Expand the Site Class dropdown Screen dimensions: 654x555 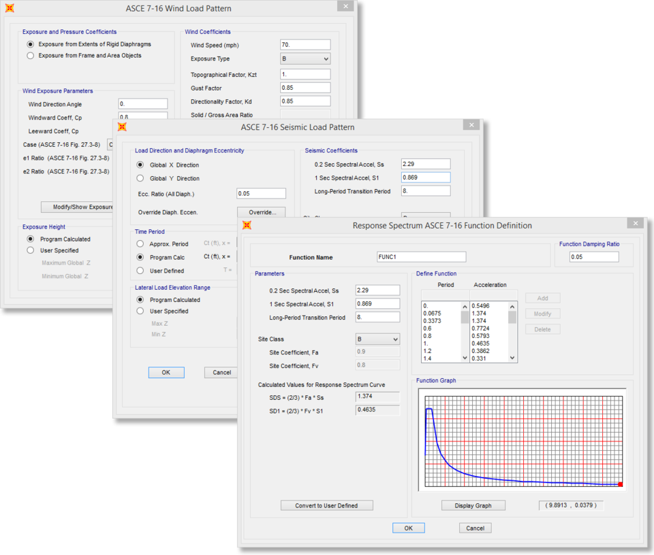(x=377, y=339)
